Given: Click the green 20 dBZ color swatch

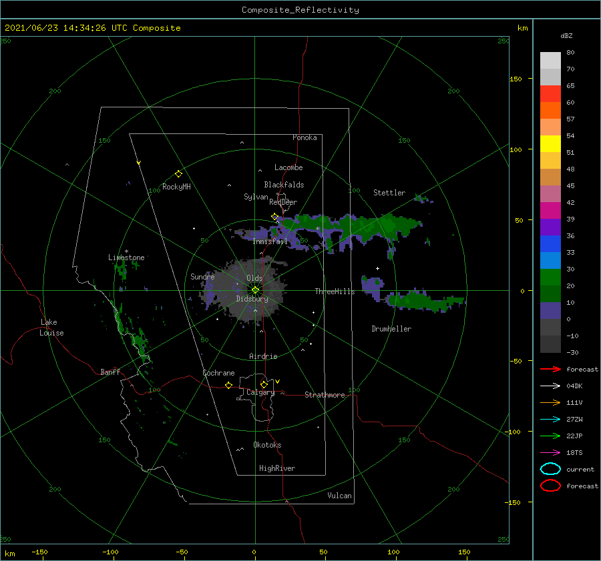Looking at the screenshot, I should pos(550,277).
